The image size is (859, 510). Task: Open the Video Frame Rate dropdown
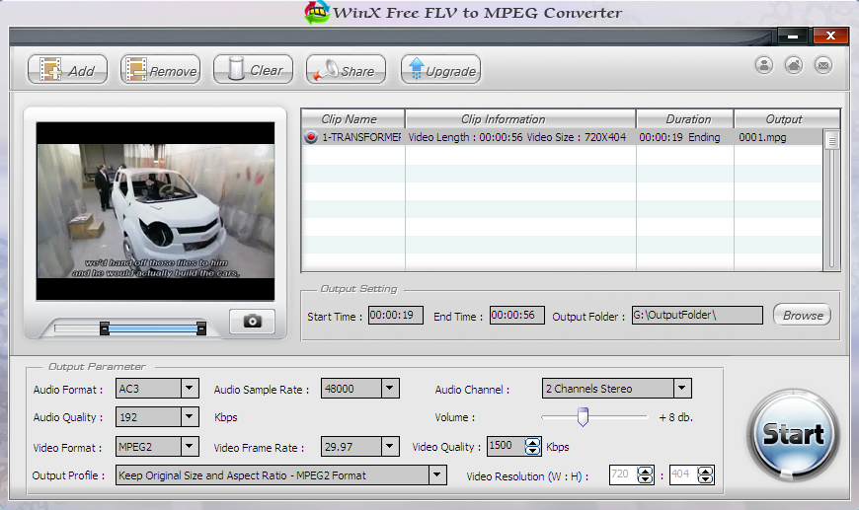[x=389, y=447]
